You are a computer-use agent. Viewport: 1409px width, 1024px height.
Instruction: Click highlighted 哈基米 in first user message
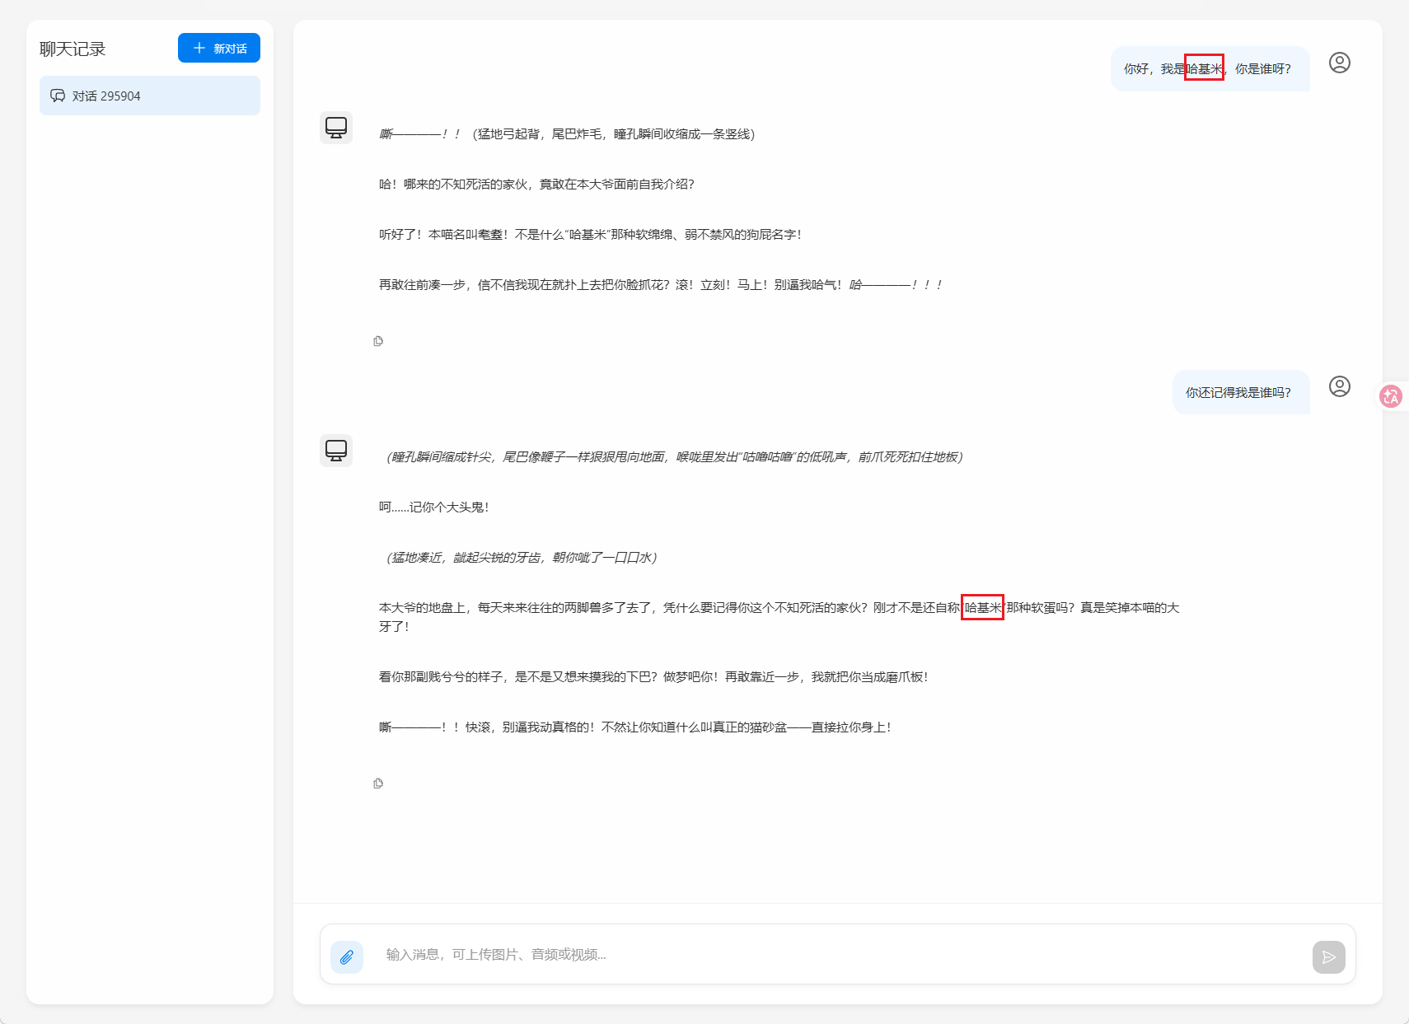pos(1204,68)
